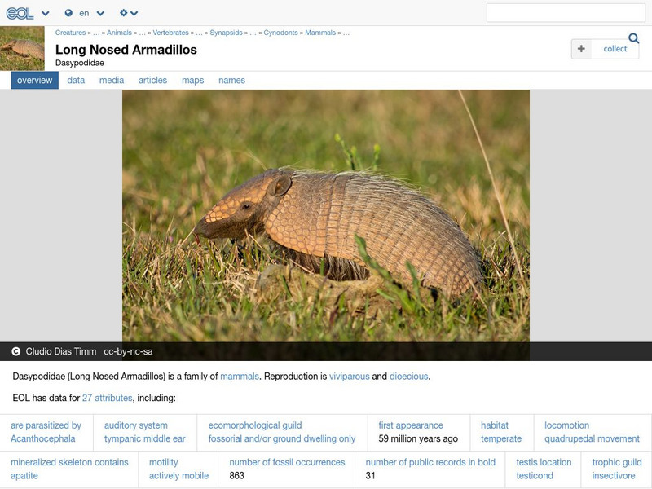Click the search input field at top

coord(566,13)
